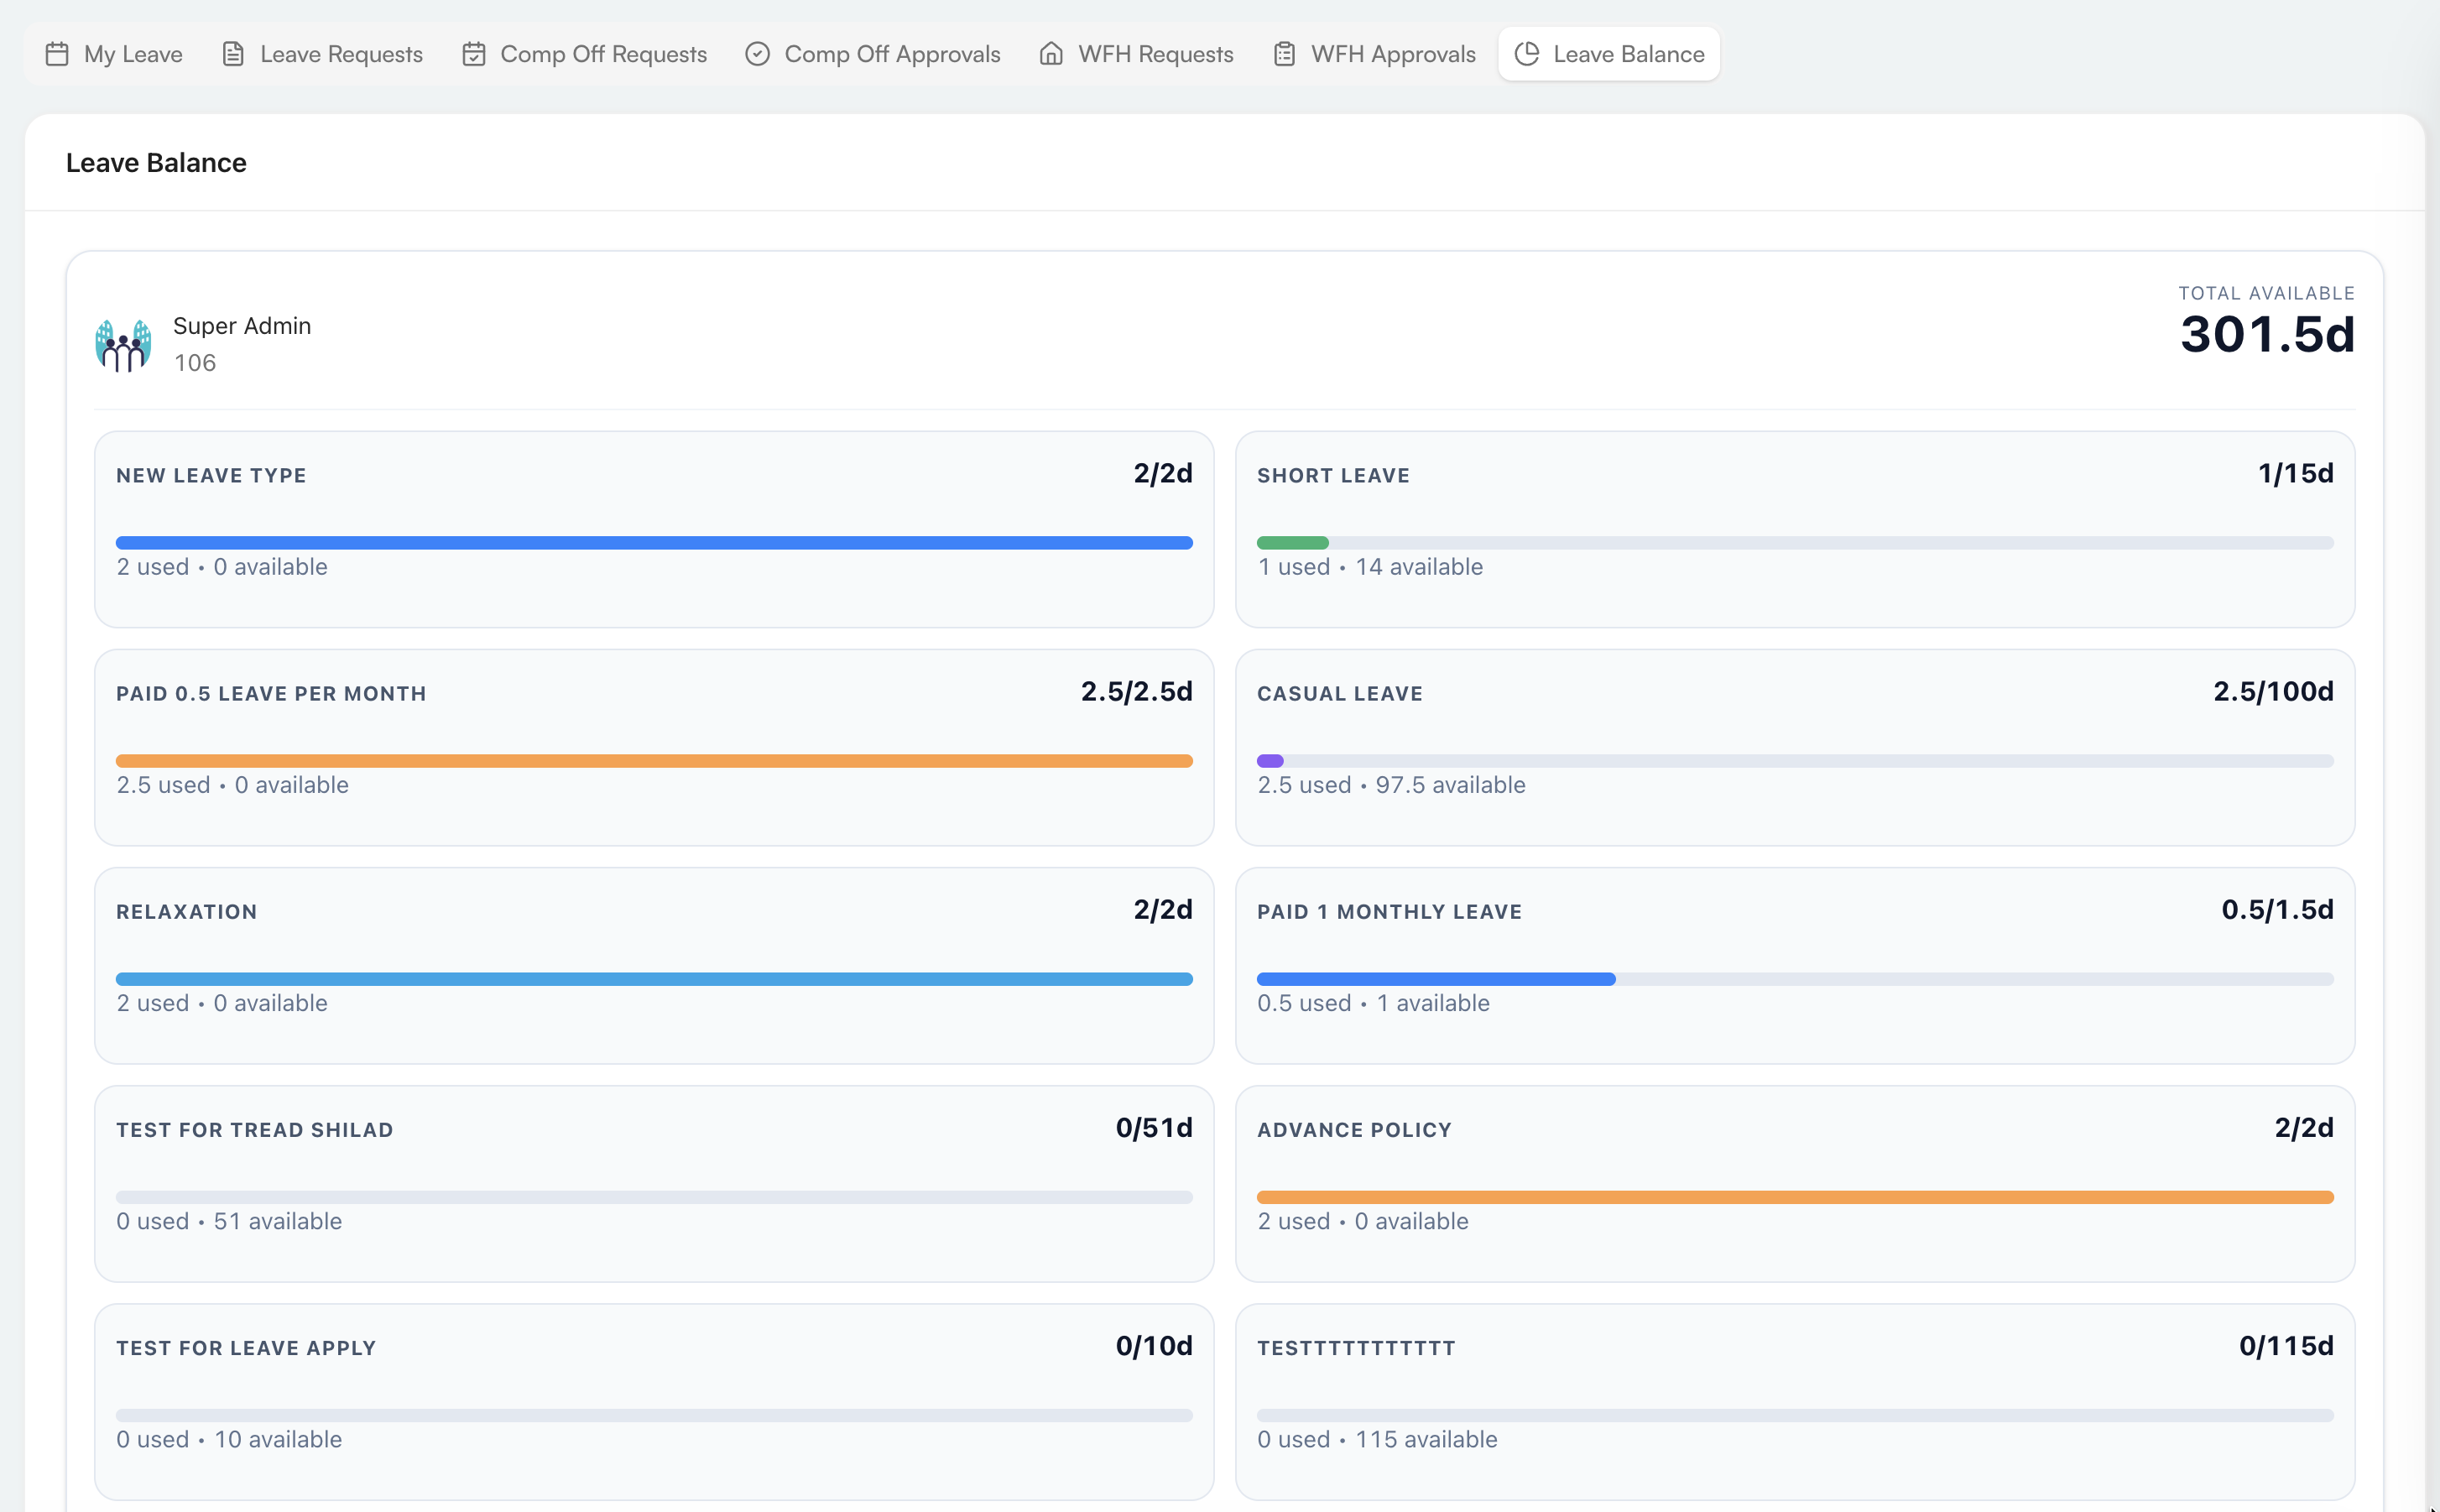Open the Comp Off Approvals tab

tap(873, 54)
